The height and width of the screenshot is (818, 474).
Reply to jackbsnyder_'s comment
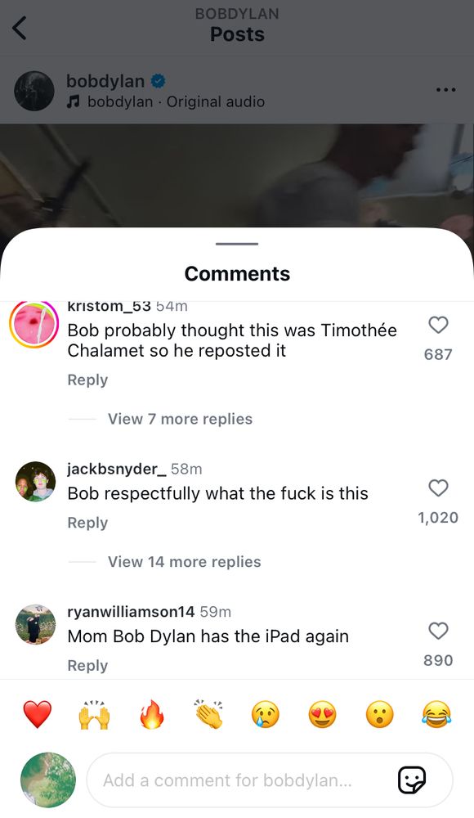pyautogui.click(x=87, y=523)
